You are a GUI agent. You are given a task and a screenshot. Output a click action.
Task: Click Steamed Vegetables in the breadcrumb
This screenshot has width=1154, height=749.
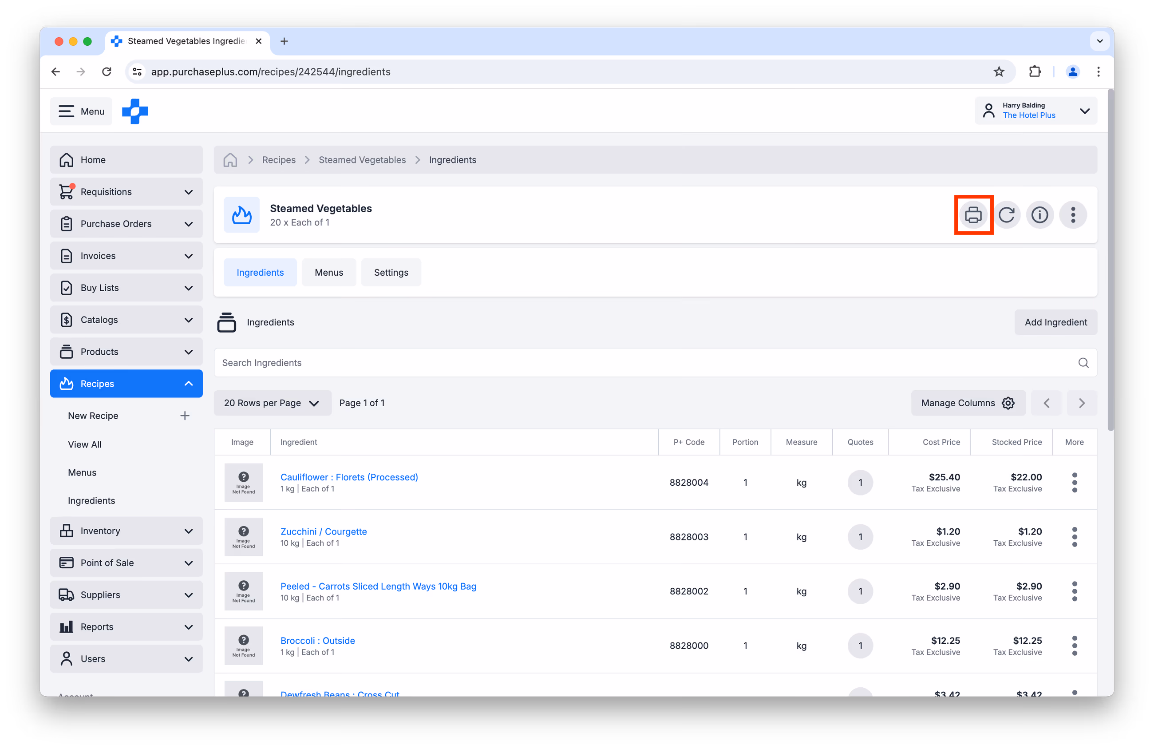[x=362, y=159]
